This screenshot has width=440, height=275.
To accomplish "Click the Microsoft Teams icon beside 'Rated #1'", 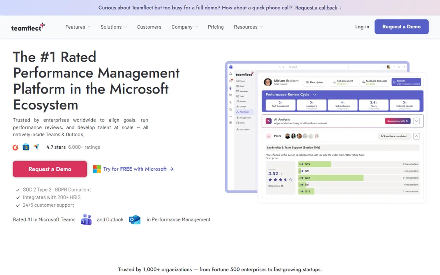I will 86,219.
